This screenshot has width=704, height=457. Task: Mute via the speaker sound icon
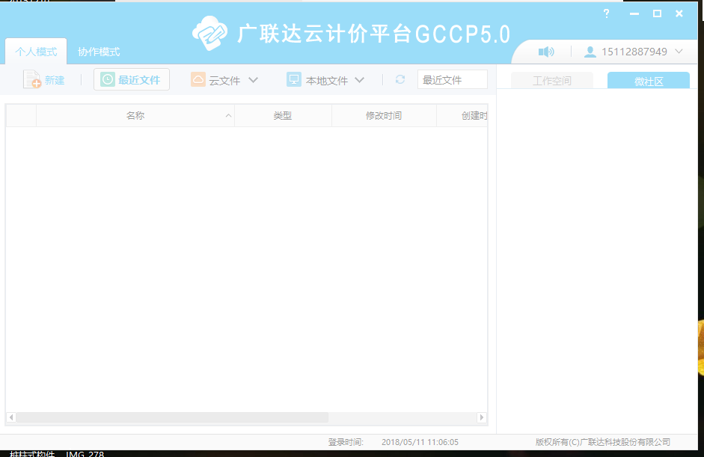(x=546, y=52)
